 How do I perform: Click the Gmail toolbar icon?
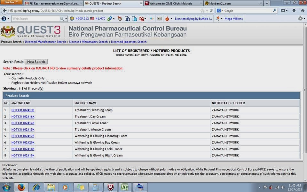(x=142, y=19)
